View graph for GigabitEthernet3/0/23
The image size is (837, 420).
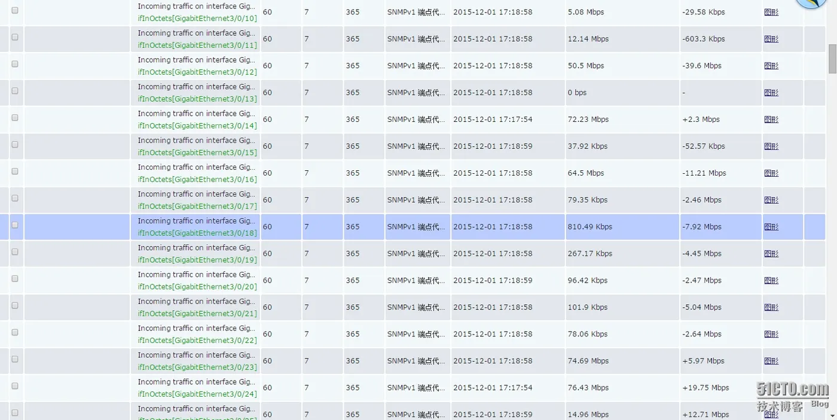point(771,361)
